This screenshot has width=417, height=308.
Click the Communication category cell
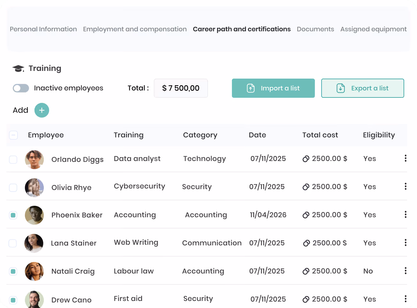click(x=212, y=243)
